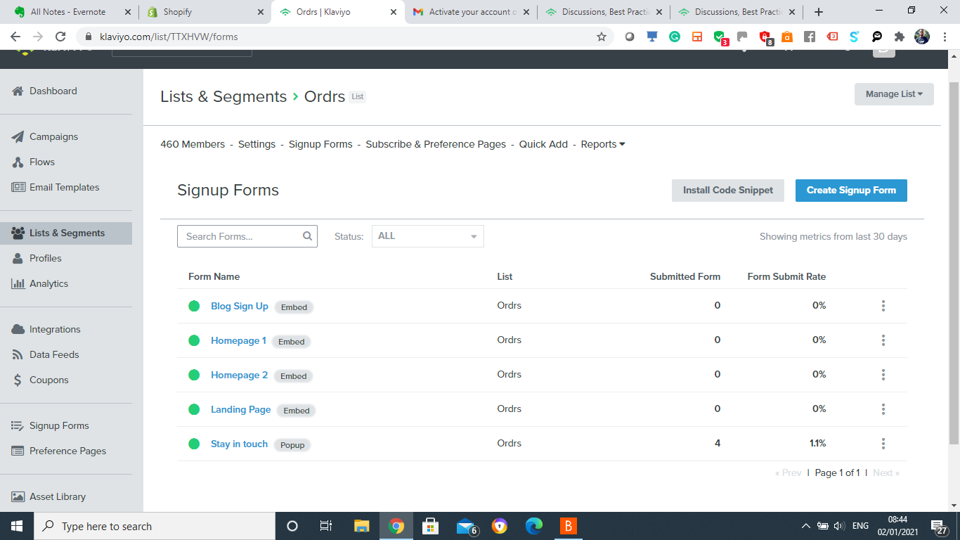Click the green status dot for Stay in touch

[194, 444]
